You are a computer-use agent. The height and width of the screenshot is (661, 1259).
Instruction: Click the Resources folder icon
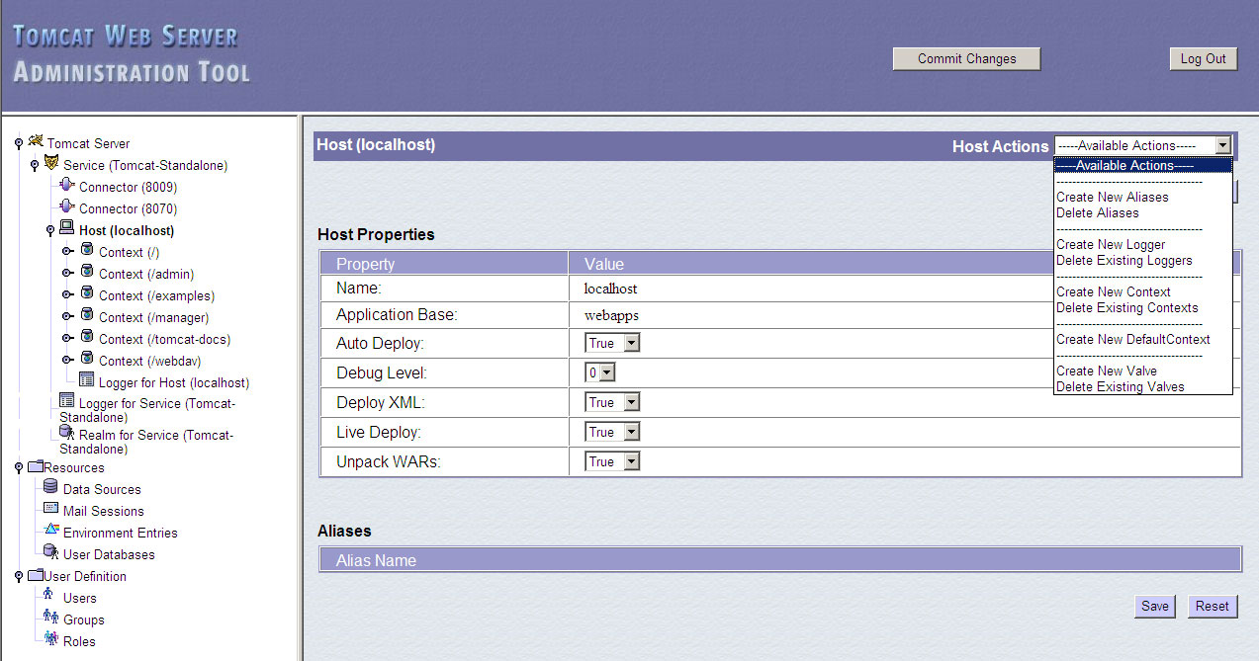[x=36, y=466]
